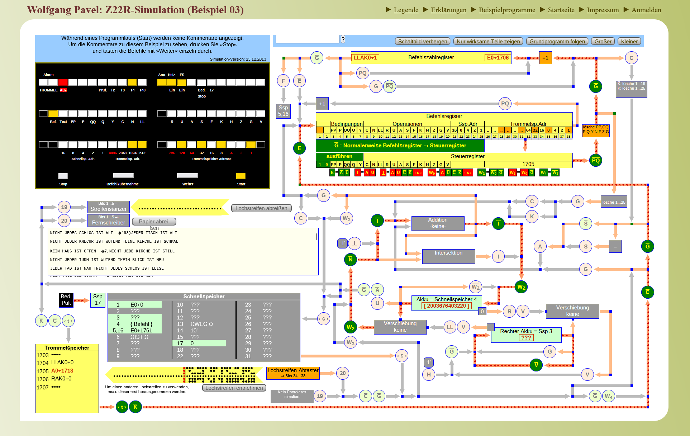Click the question mark help button
This screenshot has height=436, width=690.
343,39
